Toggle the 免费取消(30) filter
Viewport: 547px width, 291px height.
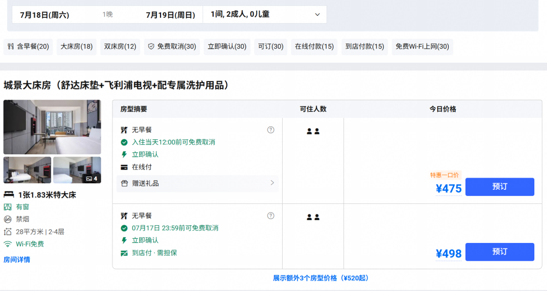pos(172,47)
